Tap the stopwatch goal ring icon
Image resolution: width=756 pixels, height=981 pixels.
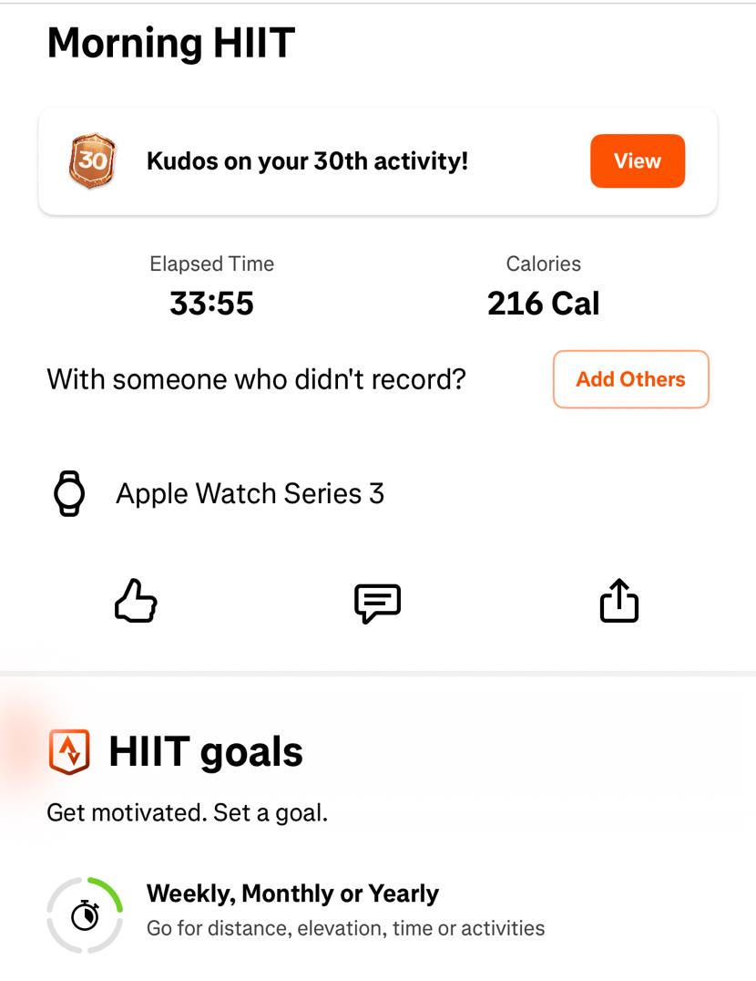(85, 914)
